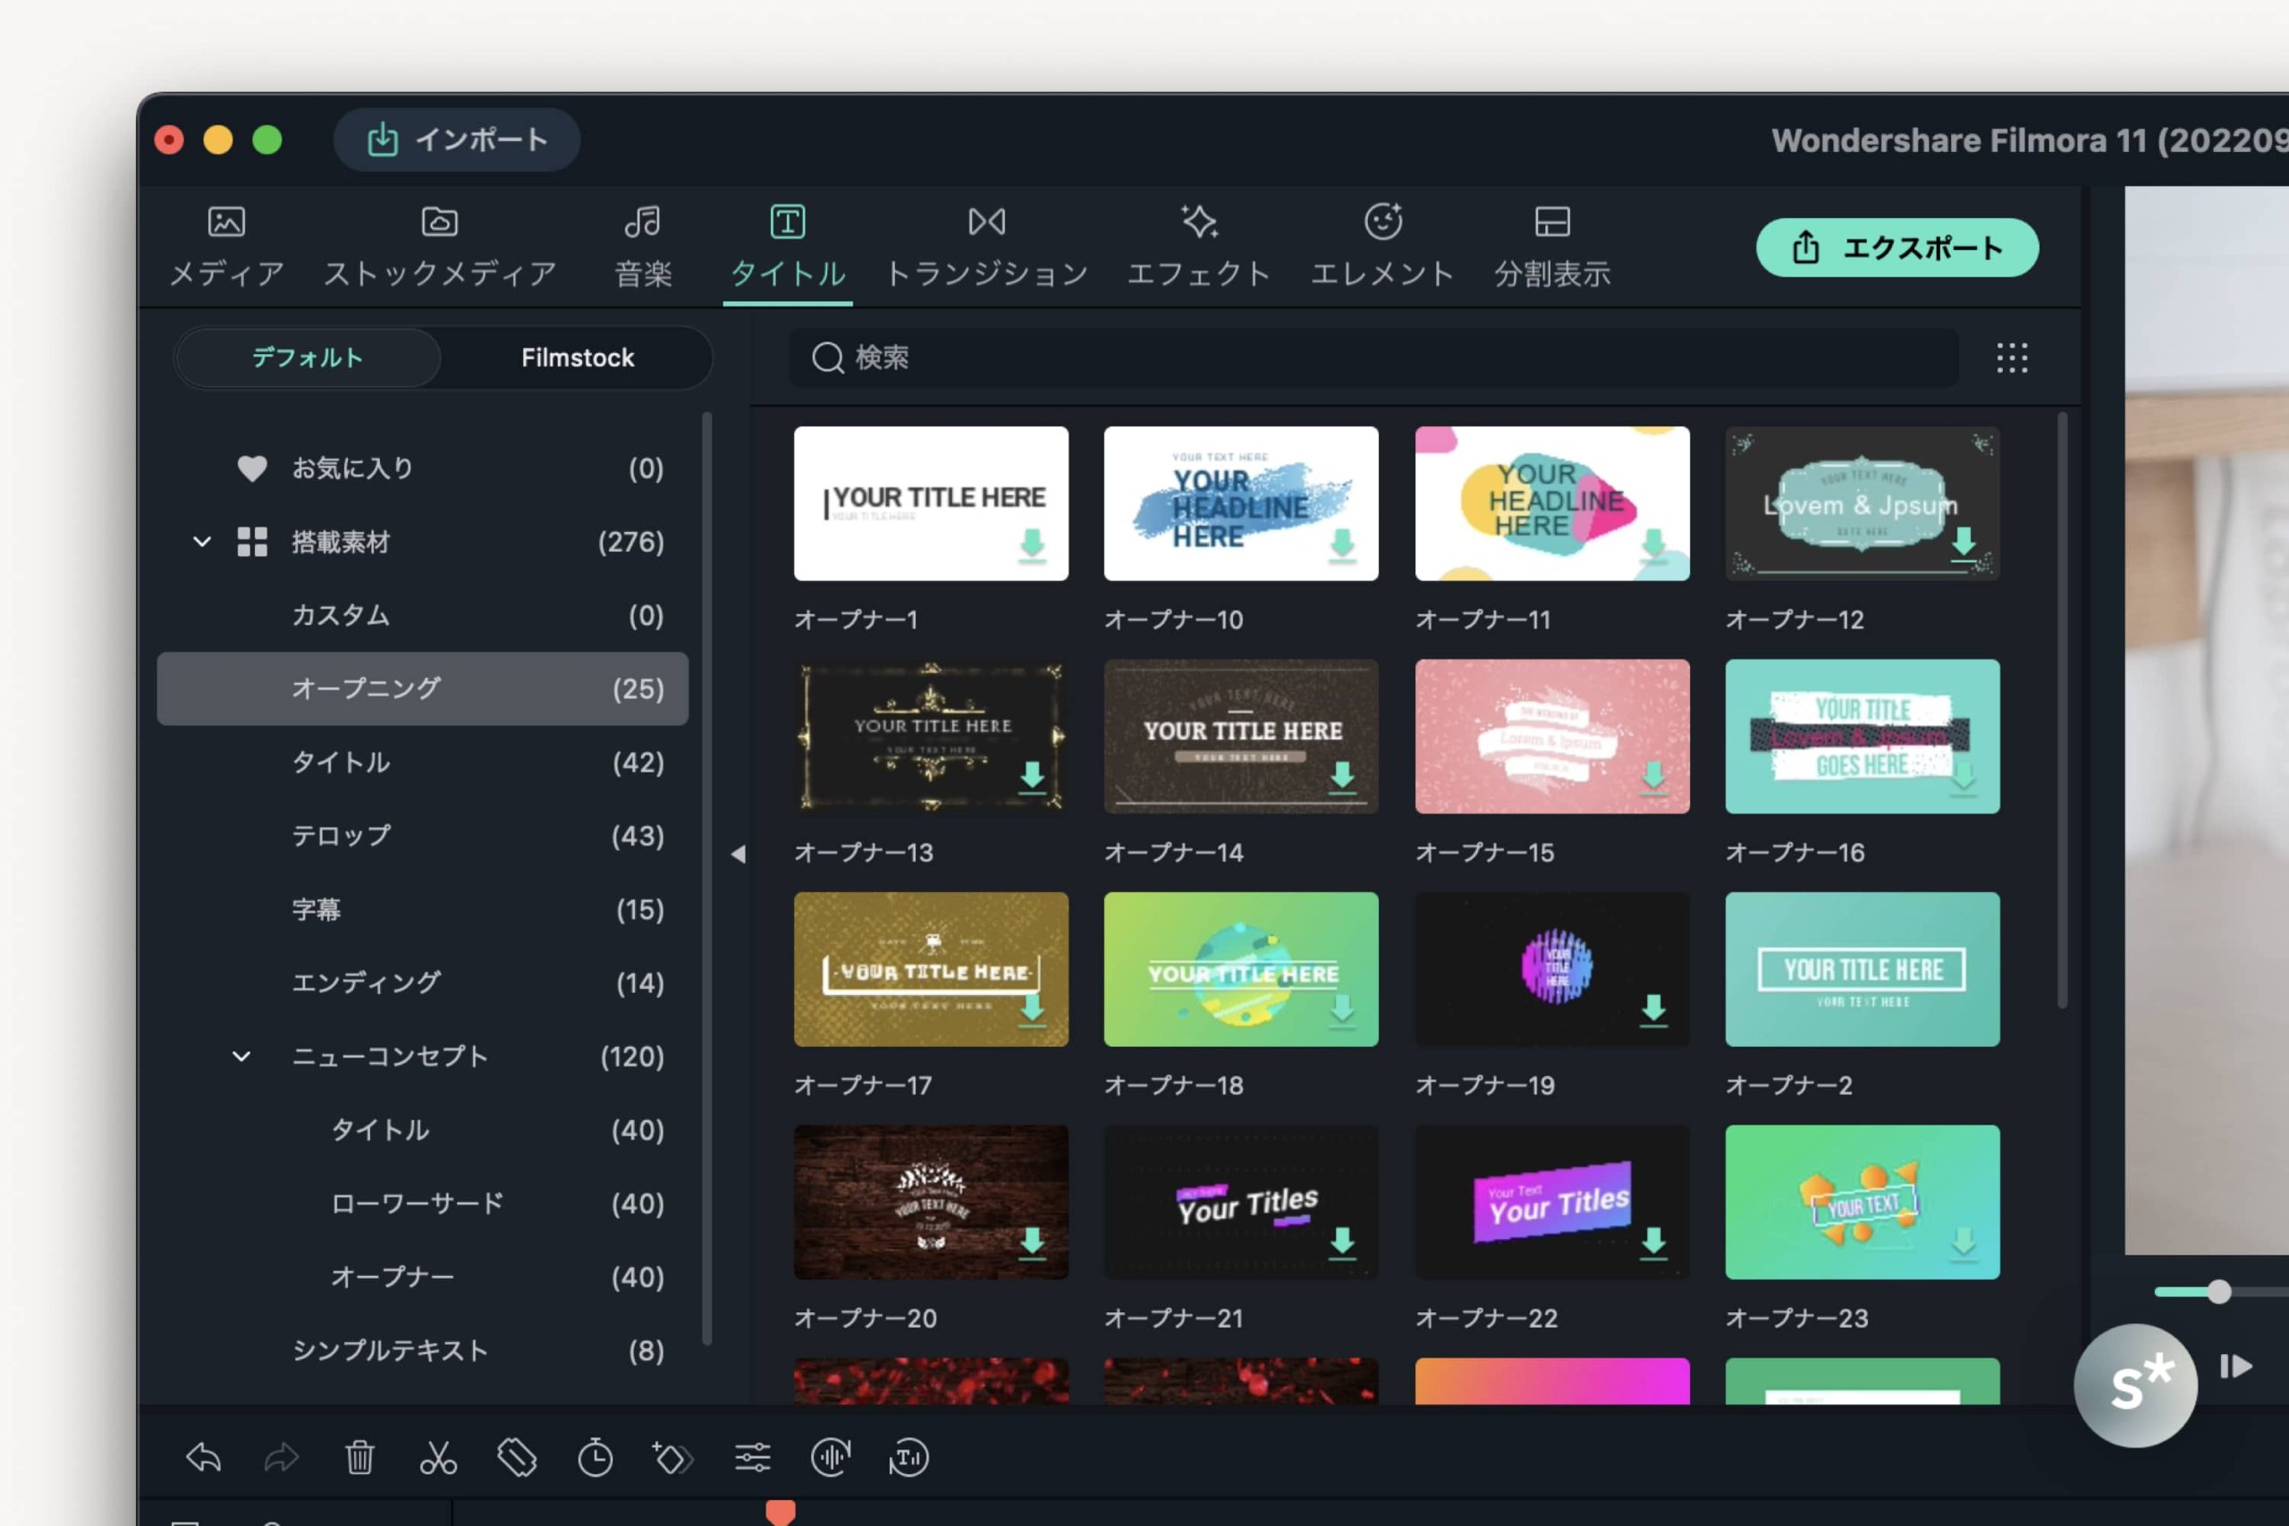Click the undo arrow icon
The image size is (2289, 1526).
click(x=203, y=1457)
